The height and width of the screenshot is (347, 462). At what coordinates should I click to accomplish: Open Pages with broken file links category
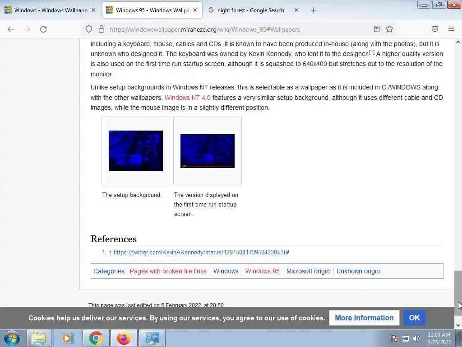click(x=168, y=271)
